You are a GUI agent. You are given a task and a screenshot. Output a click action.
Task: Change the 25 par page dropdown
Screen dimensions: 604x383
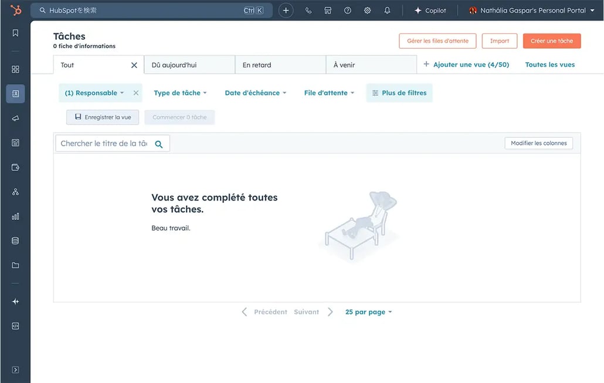[368, 312]
